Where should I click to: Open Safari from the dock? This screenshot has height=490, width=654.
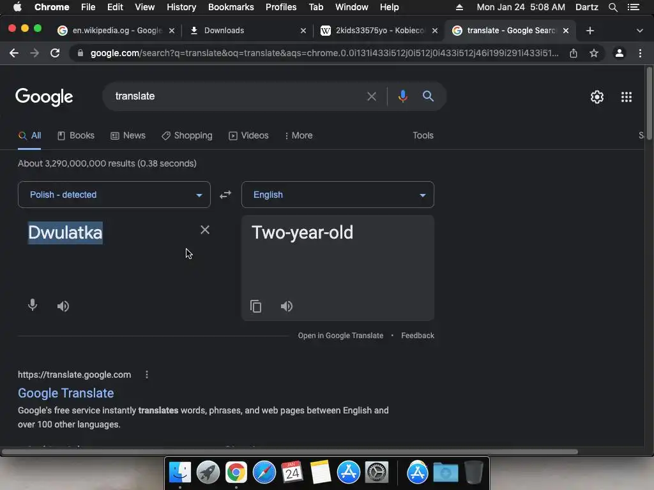pyautogui.click(x=264, y=473)
